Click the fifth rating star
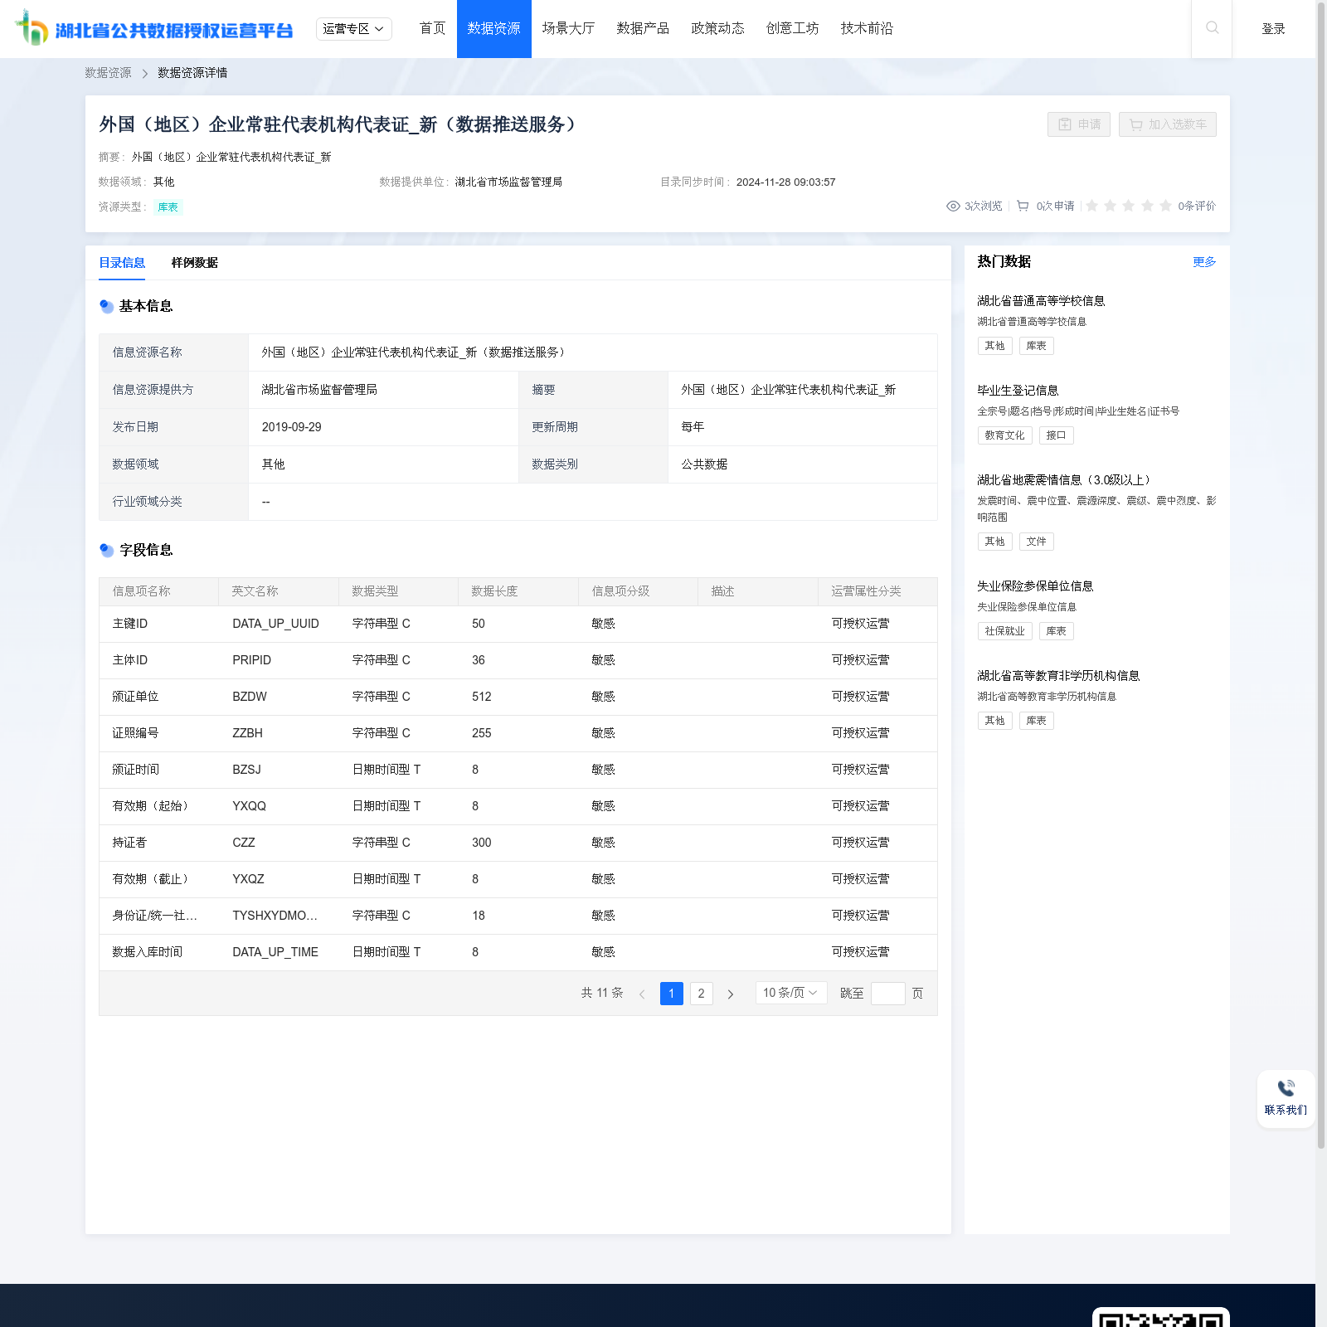Screen dimensions: 1327x1327 [x=1165, y=207]
